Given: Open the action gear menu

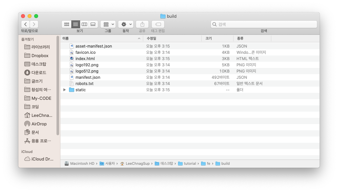Looking at the screenshot, I should point(126,24).
